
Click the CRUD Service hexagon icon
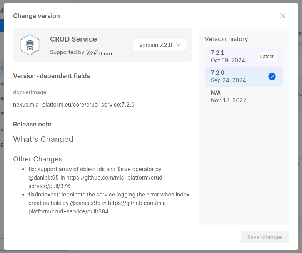[30, 45]
